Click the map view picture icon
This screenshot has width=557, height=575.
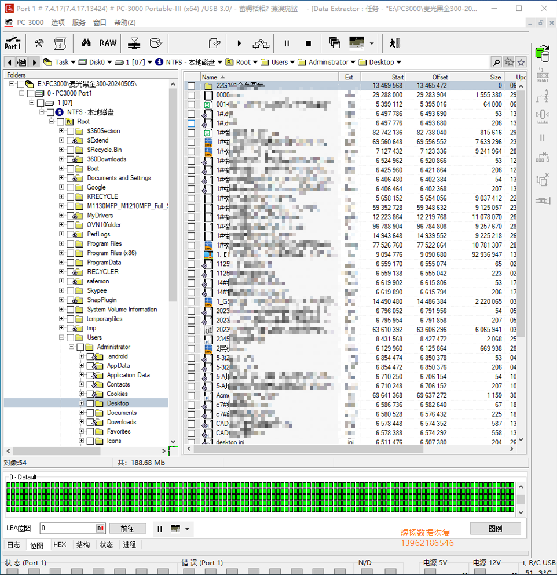click(356, 42)
